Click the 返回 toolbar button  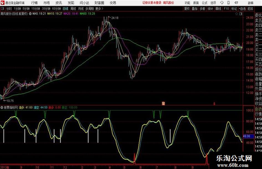[250, 9]
